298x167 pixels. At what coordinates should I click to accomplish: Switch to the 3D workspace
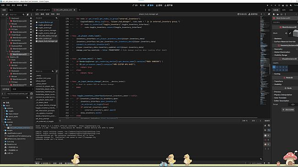[x=142, y=5]
